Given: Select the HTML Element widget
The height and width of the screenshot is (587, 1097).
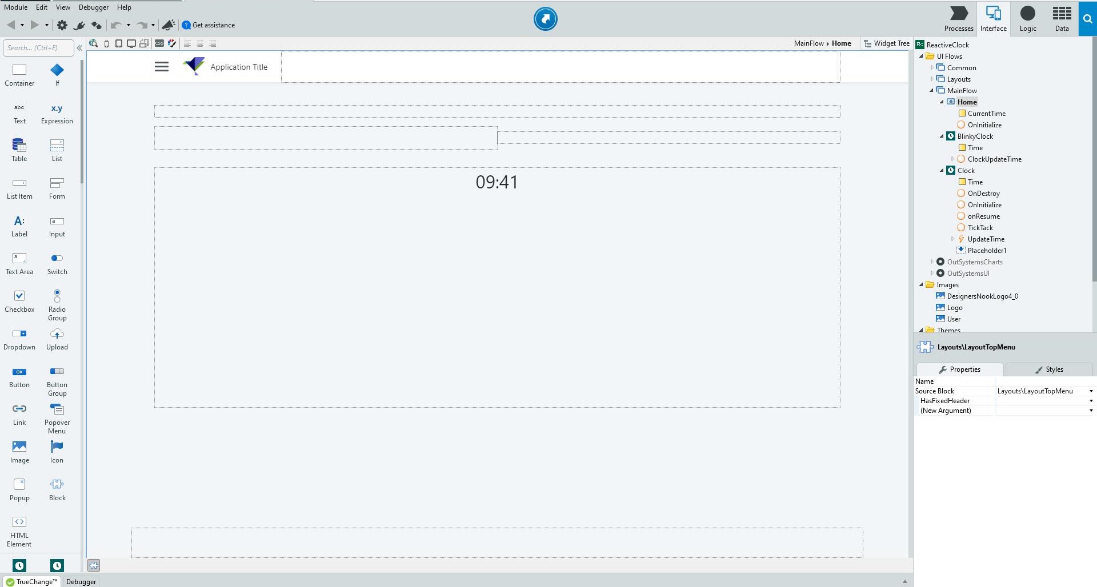Looking at the screenshot, I should click(19, 532).
